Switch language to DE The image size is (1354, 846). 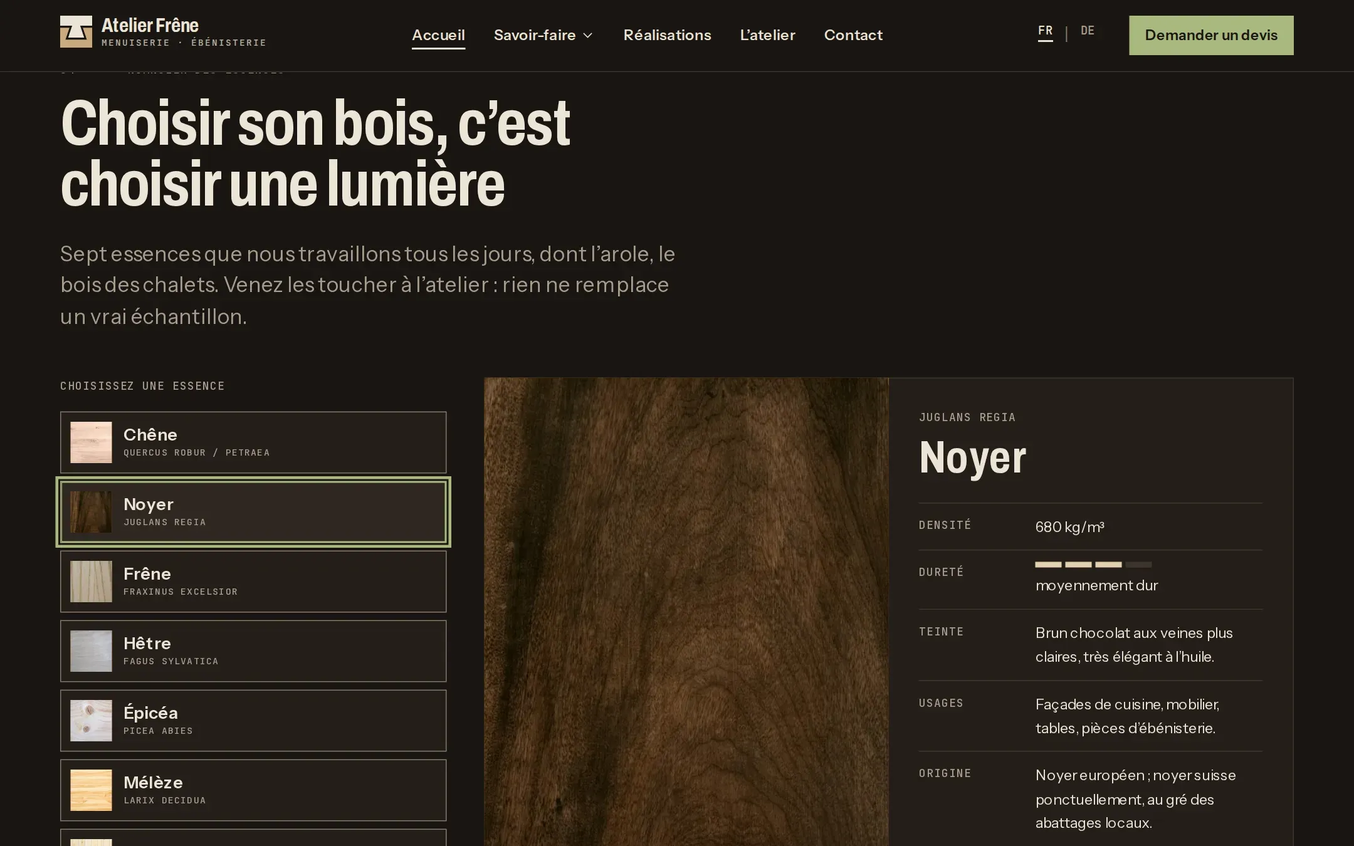click(x=1088, y=31)
